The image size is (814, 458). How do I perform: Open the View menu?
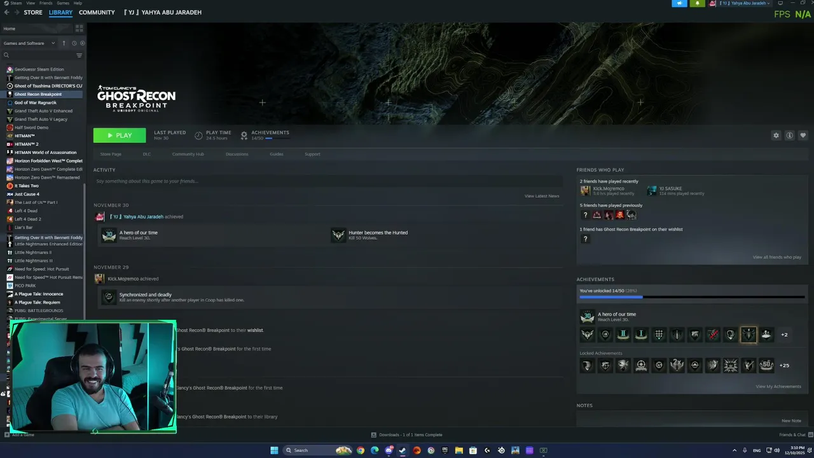(x=31, y=3)
